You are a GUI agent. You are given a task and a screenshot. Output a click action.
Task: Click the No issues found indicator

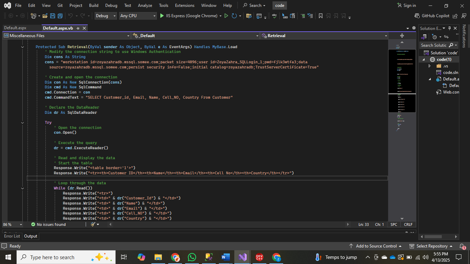pyautogui.click(x=48, y=224)
